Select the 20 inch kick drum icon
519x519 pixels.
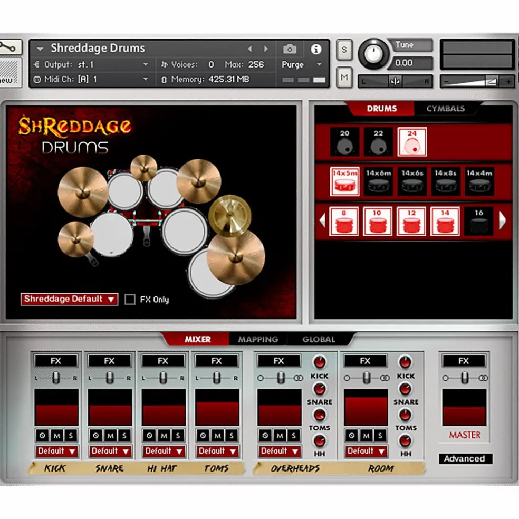[x=344, y=142]
